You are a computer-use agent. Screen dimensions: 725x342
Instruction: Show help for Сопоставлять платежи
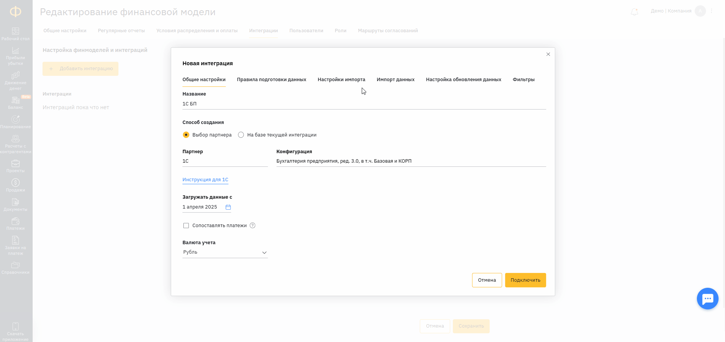click(252, 226)
